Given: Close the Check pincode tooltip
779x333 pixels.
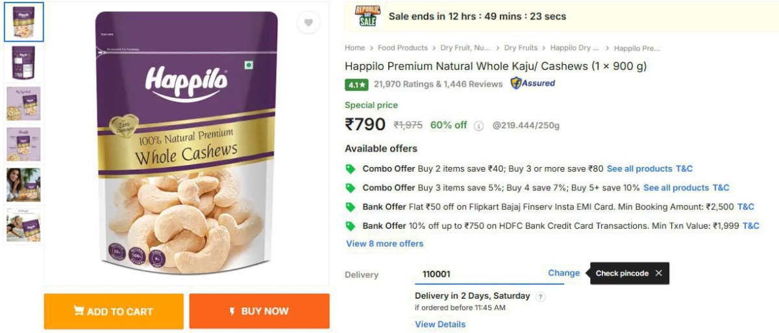Looking at the screenshot, I should click(658, 273).
